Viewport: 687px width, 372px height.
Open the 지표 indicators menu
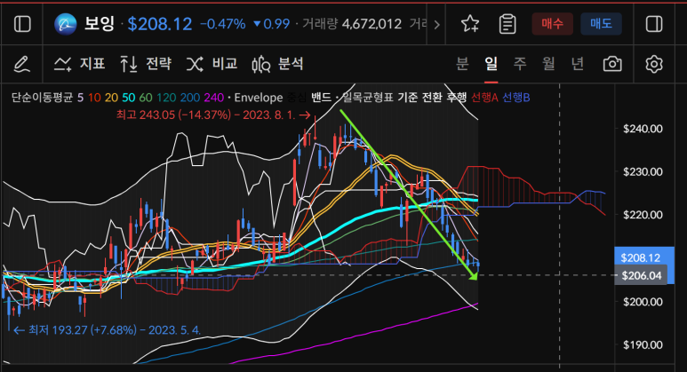coord(79,64)
